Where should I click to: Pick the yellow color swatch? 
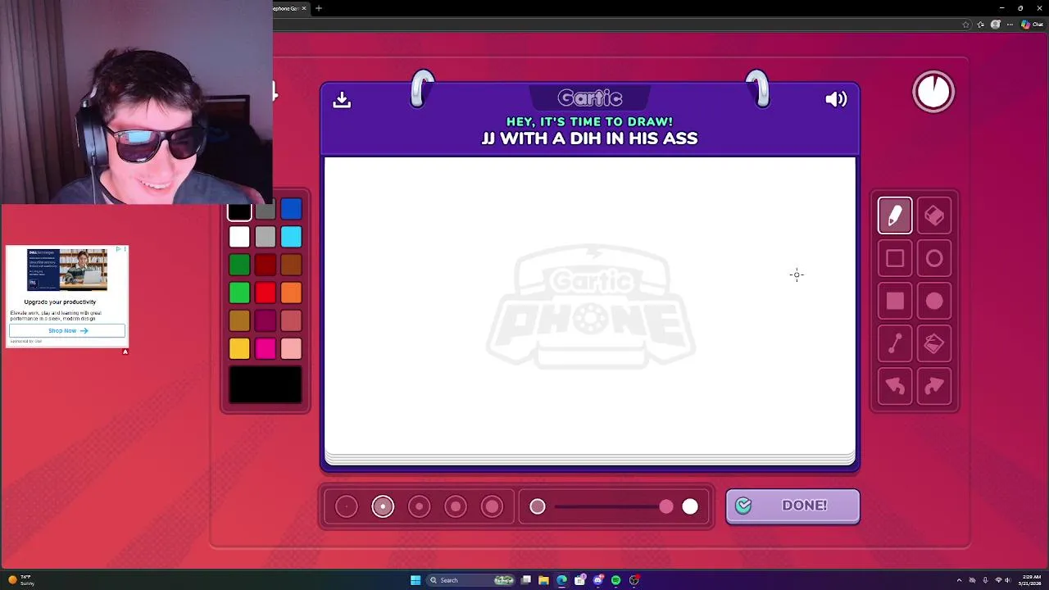pyautogui.click(x=239, y=349)
